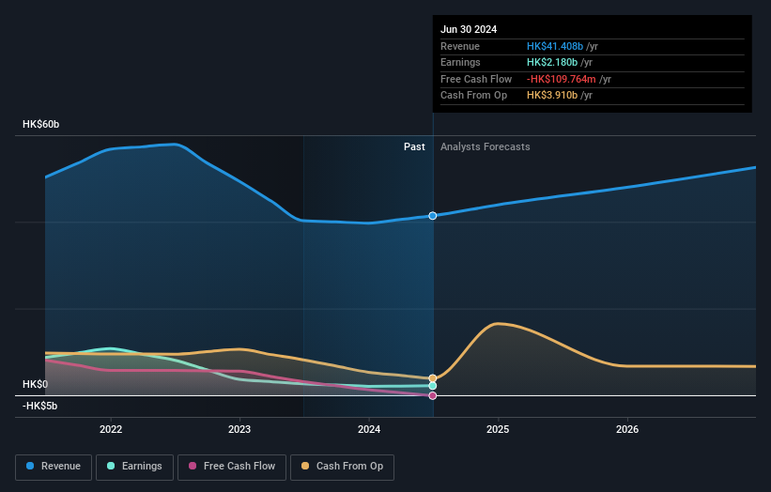Toggle the Earnings legend series
Viewport: 771px width, 492px height.
click(x=134, y=467)
